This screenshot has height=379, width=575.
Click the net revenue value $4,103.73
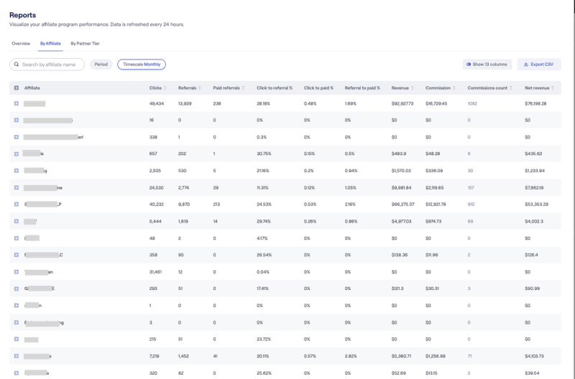534,356
